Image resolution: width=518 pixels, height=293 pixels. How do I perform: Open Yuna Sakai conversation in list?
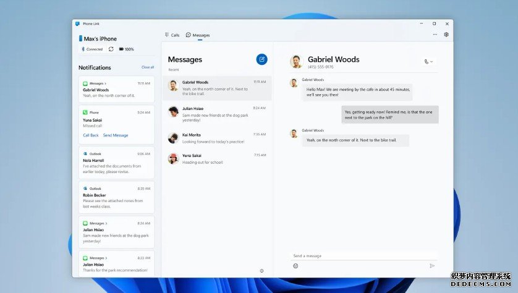click(217, 159)
